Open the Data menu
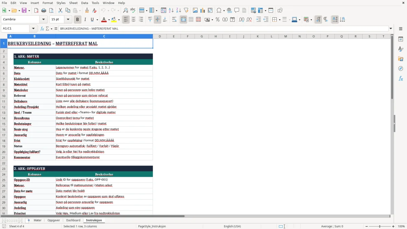 (x=84, y=3)
